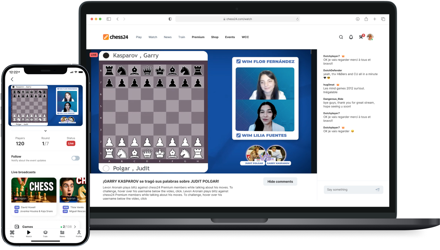
Task: Send the chat message with the paper plane icon
Action: coord(377,189)
